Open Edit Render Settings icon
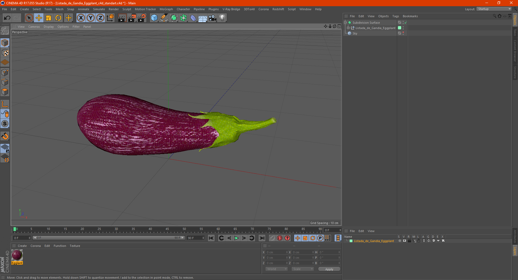Image resolution: width=518 pixels, height=280 pixels. tap(142, 18)
